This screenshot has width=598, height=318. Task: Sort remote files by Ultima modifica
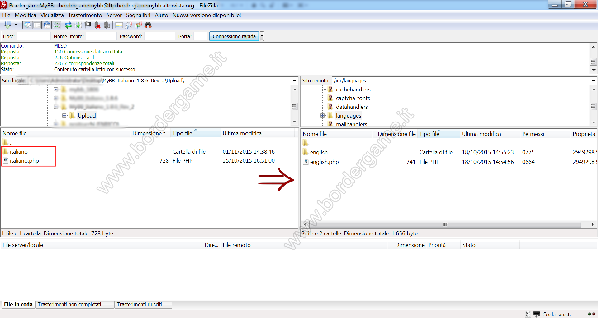(x=490, y=134)
